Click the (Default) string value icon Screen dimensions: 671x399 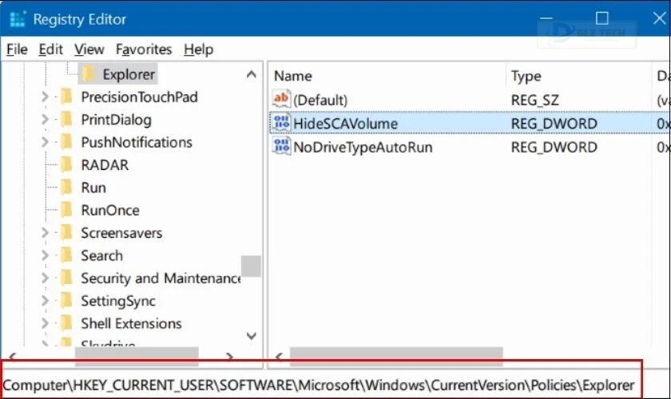click(x=281, y=100)
